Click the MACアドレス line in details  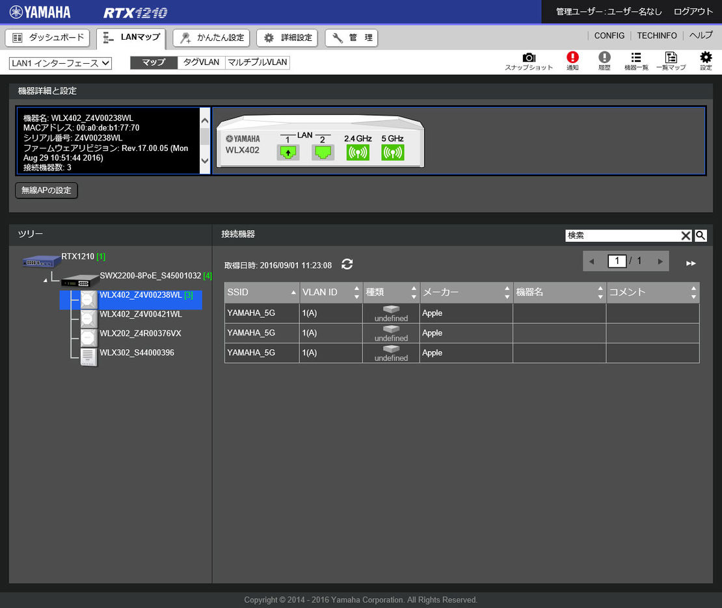click(81, 128)
